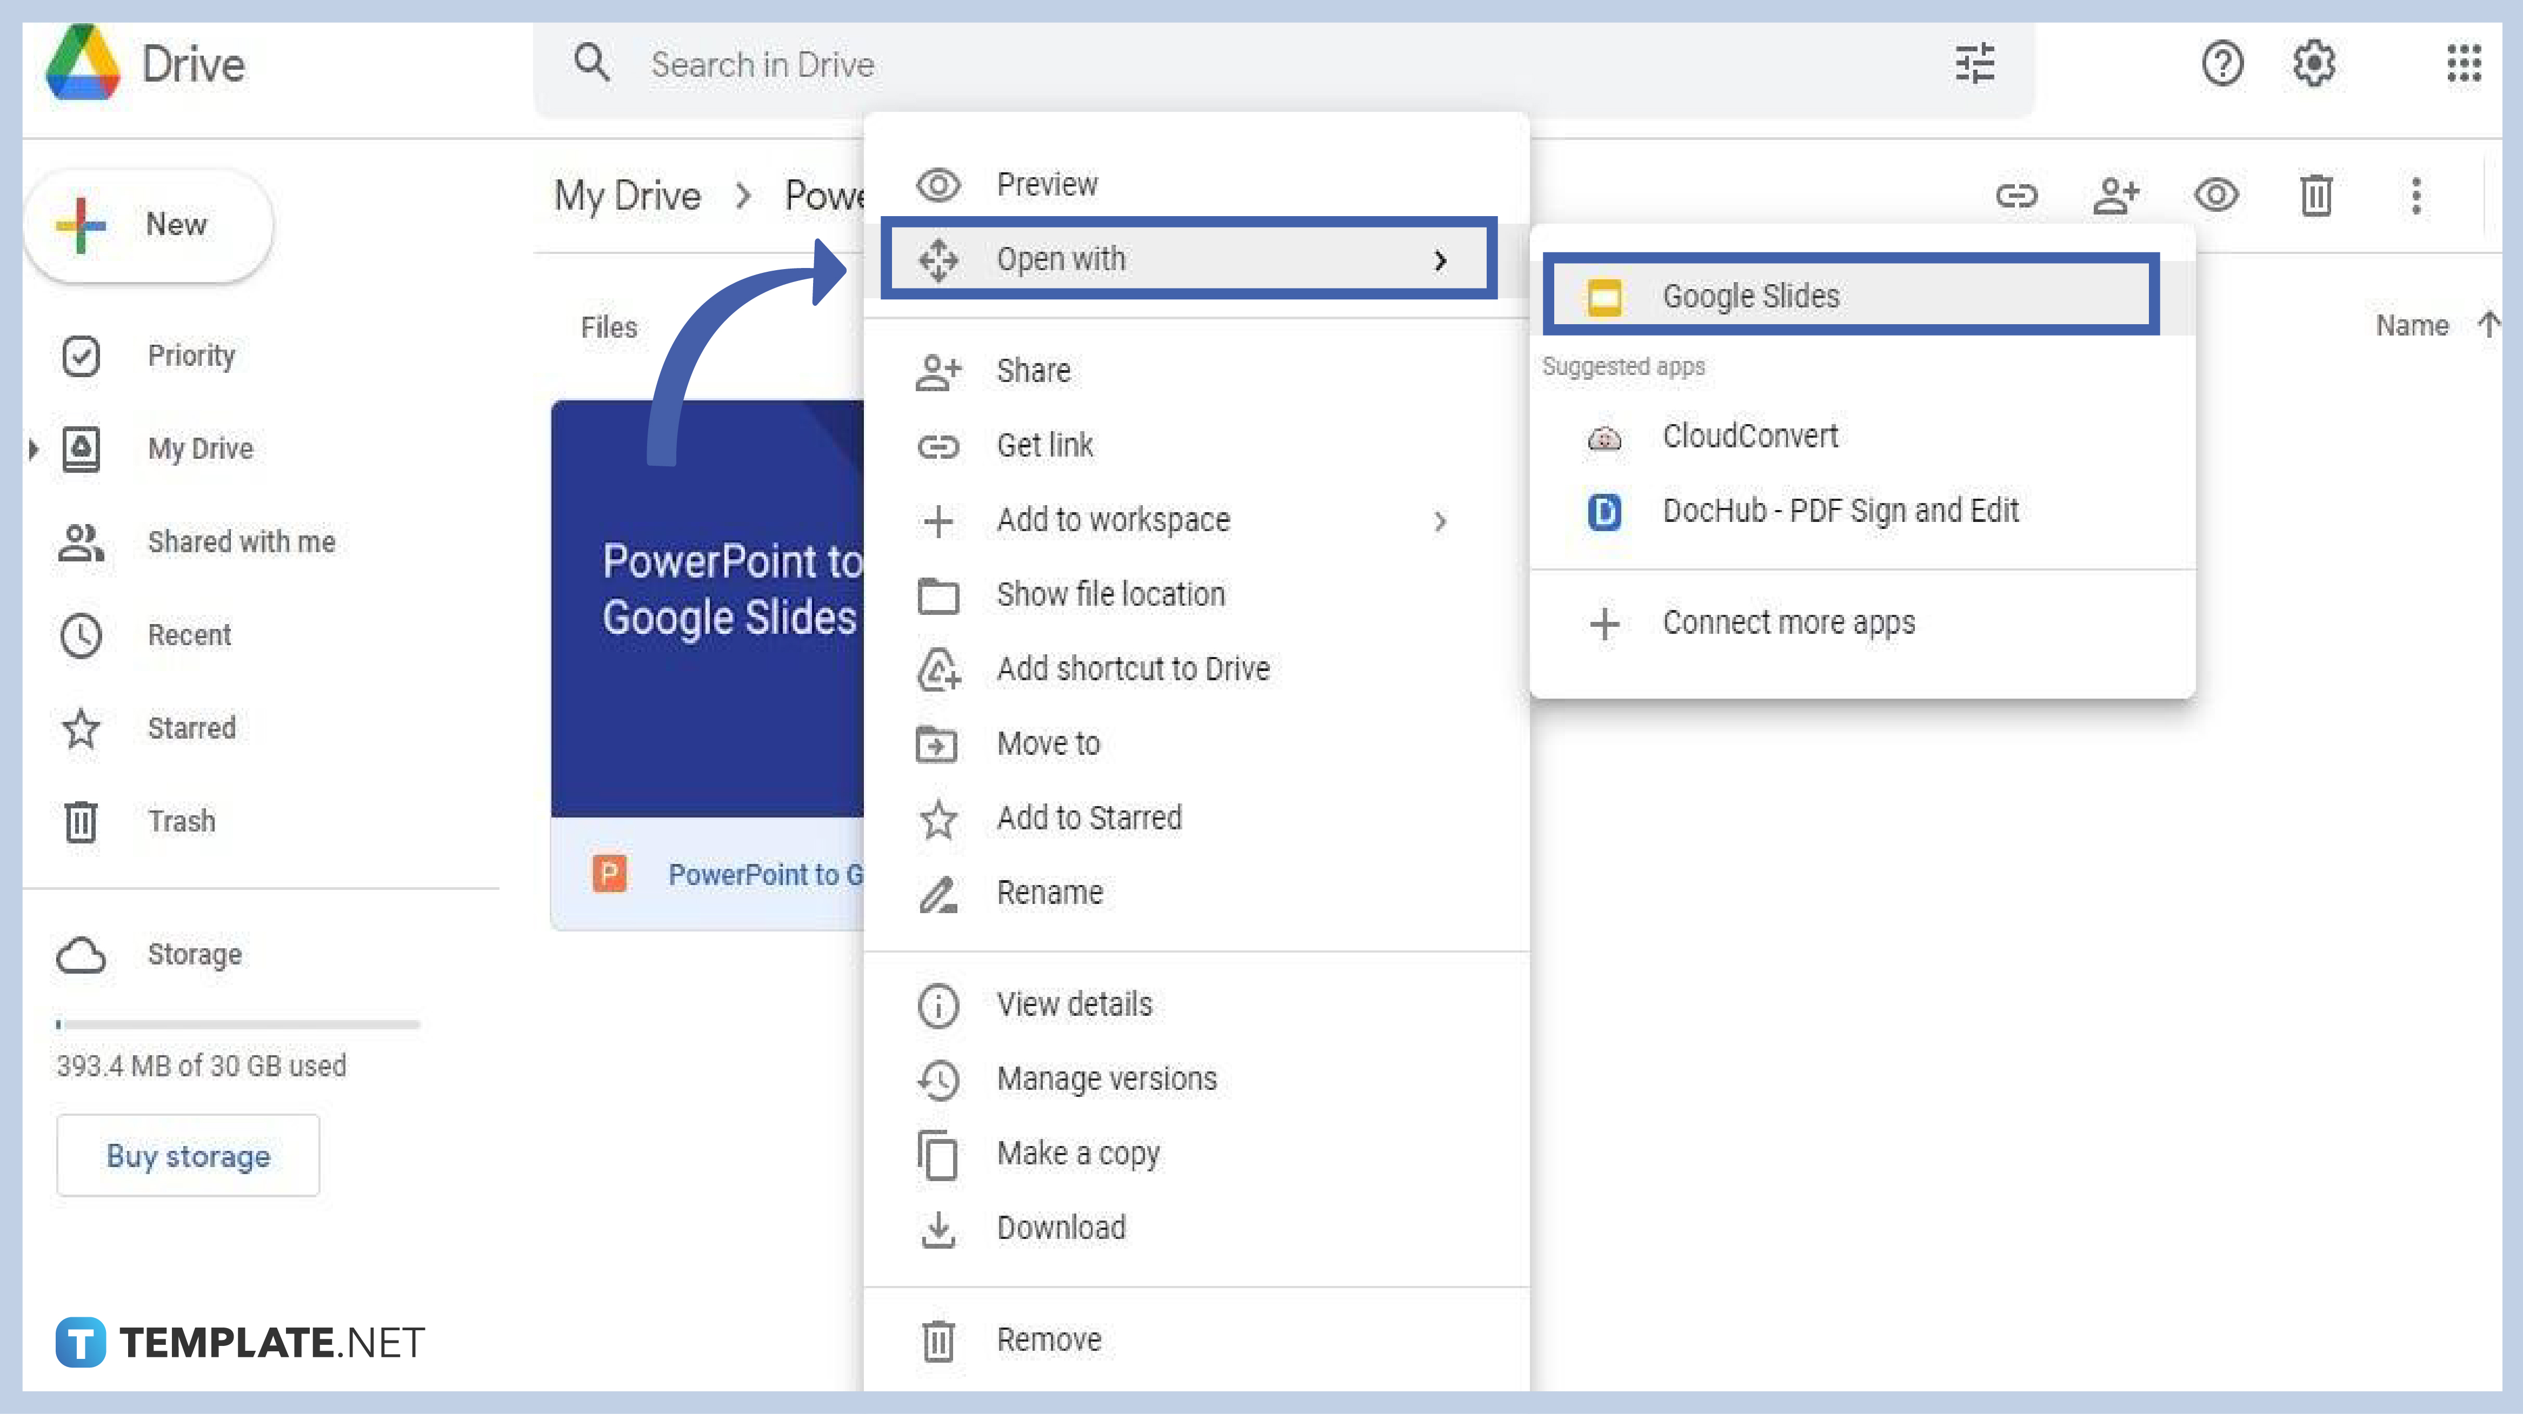Click the Google Drive logo

(x=83, y=63)
